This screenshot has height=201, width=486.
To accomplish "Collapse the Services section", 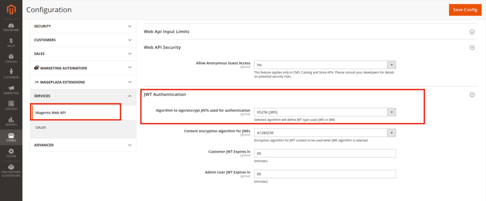I will pyautogui.click(x=83, y=96).
